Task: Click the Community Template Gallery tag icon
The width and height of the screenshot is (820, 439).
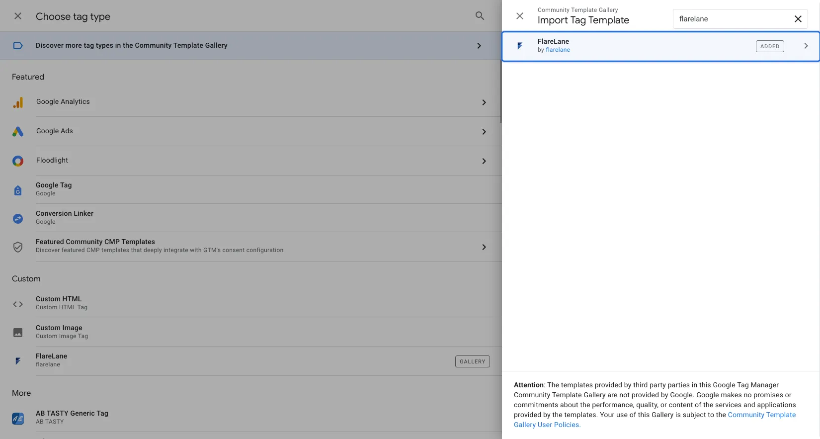Action: 18,46
